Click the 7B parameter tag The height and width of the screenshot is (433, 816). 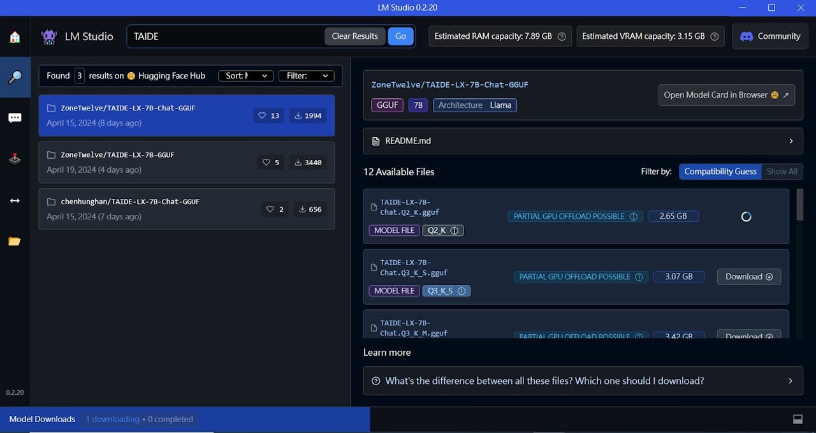click(418, 105)
